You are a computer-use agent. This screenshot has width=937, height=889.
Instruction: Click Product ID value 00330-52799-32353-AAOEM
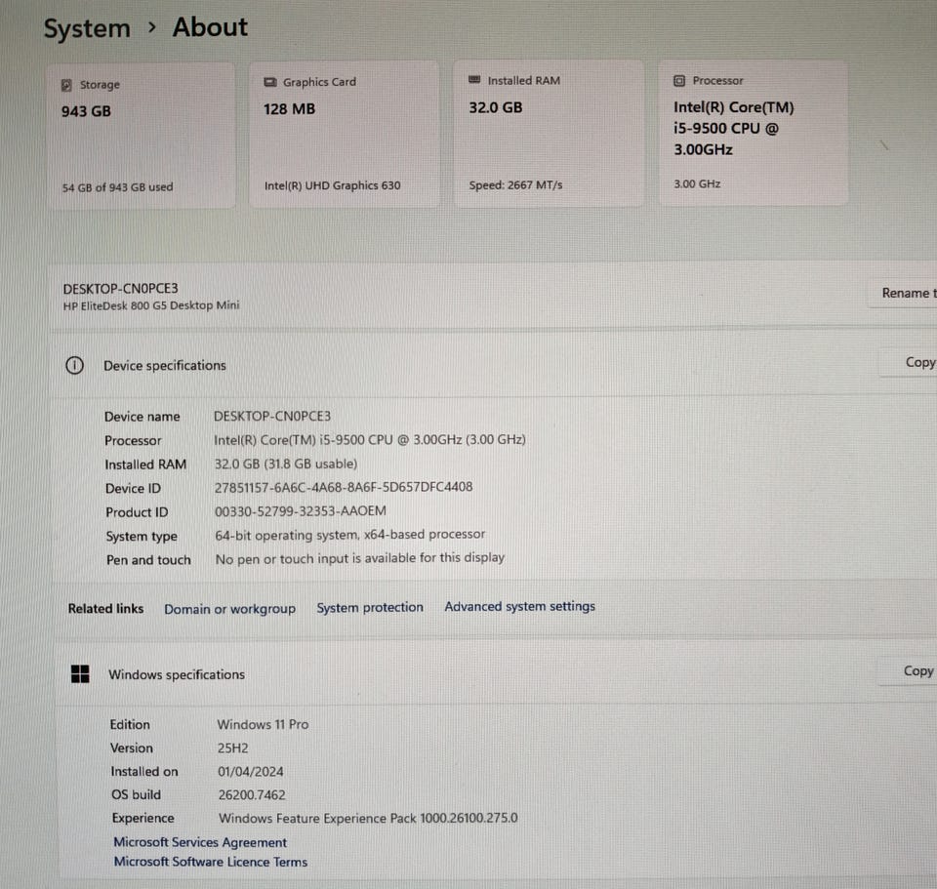point(301,510)
